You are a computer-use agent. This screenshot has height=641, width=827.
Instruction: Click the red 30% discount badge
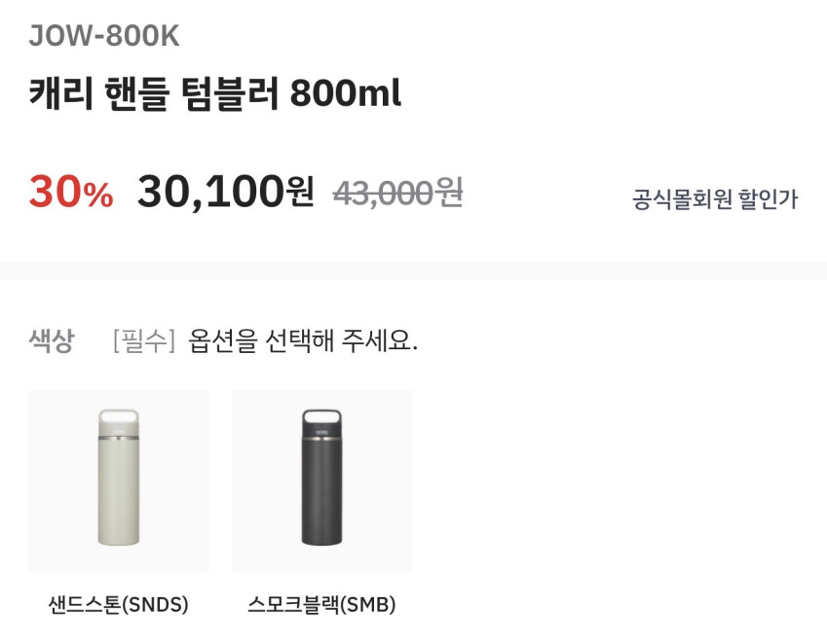click(x=70, y=192)
